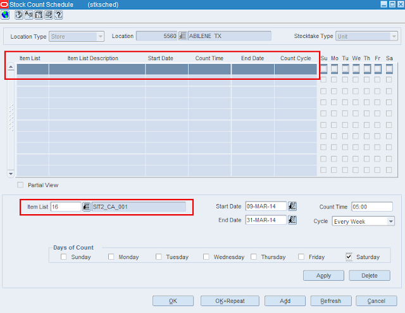Toggle first row Su checkbox

point(323,69)
